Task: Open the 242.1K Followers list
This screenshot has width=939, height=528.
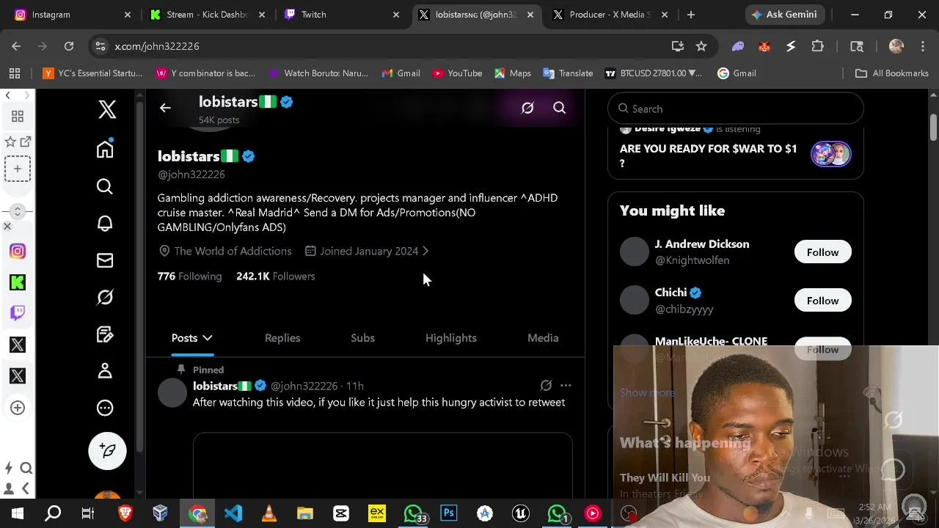Action: tap(275, 276)
